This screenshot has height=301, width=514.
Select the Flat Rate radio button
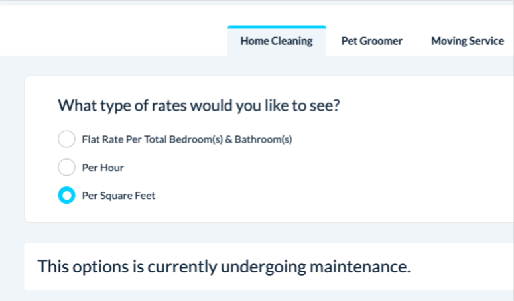(x=66, y=139)
